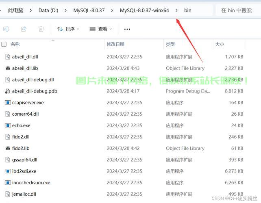Image resolution: width=261 pixels, height=203 pixels.
Task: Select the abseil_dll.dll file icon
Action: [8, 57]
